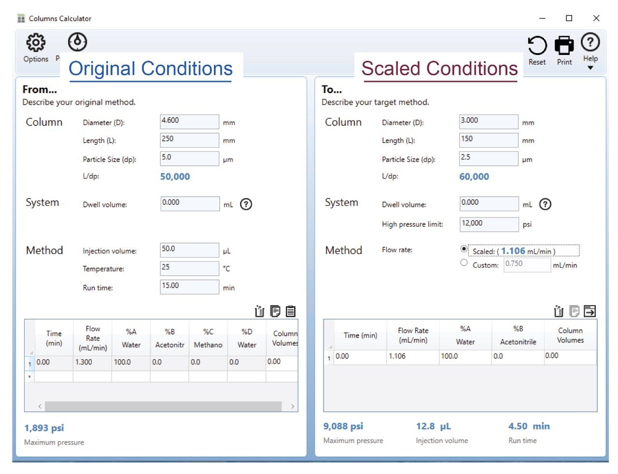Click target Particle Size field 2.5

pos(489,158)
